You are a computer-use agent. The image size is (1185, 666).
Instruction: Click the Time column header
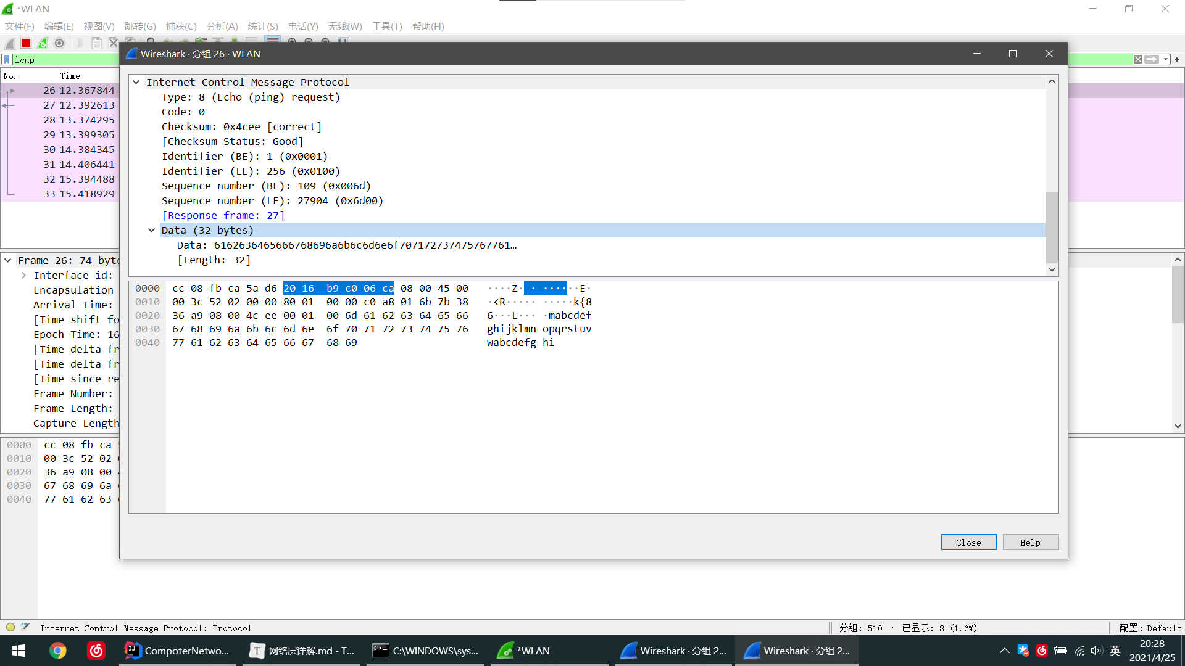[88, 76]
